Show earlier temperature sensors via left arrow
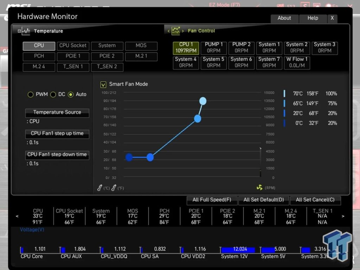The height and width of the screenshot is (270, 360). [x=17, y=216]
